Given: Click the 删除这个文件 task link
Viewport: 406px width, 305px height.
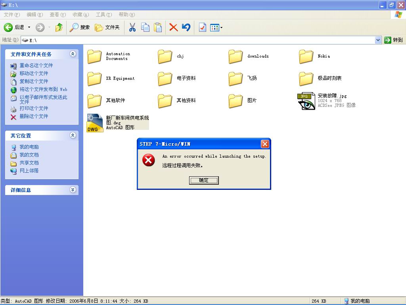Looking at the screenshot, I should (x=34, y=116).
